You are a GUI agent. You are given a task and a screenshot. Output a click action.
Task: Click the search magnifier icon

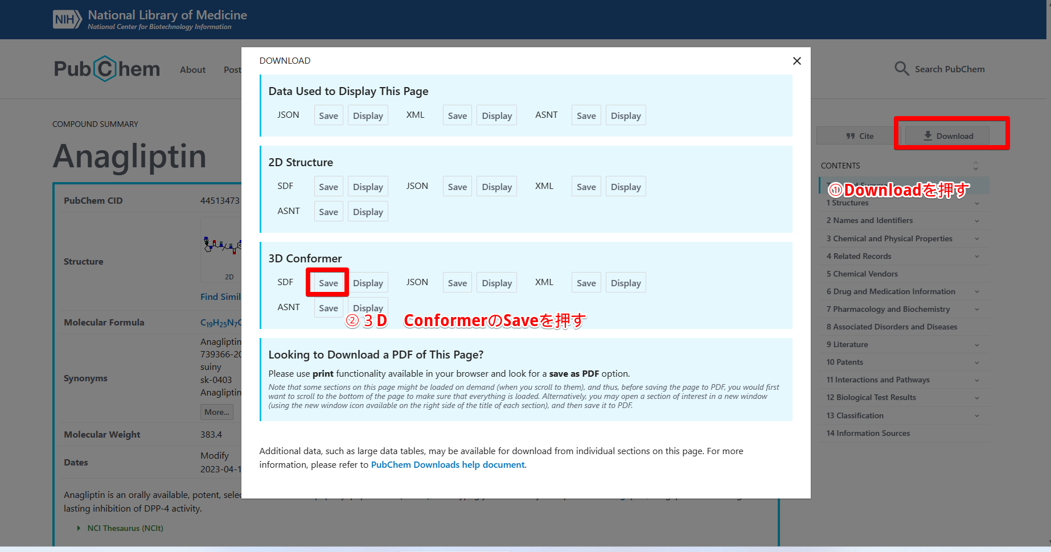pyautogui.click(x=901, y=69)
